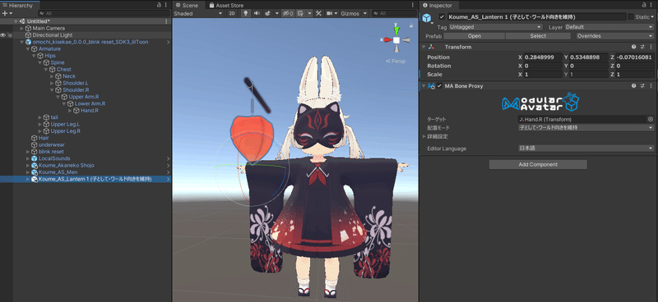The height and width of the screenshot is (302, 658).
Task: Open Transform component context menu
Action: tap(650, 47)
